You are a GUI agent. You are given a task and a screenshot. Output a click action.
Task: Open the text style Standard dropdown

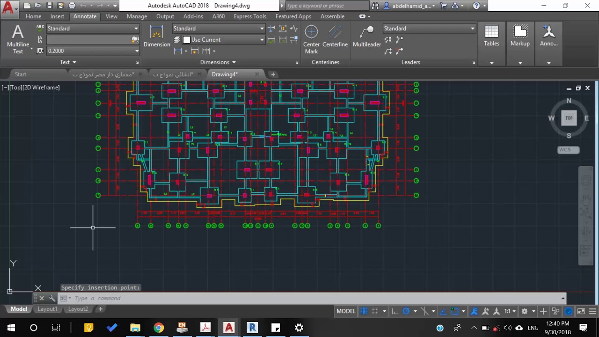click(x=93, y=29)
